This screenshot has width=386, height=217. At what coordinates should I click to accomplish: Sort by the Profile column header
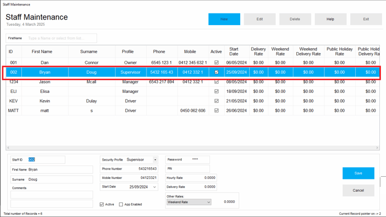pyautogui.click(x=131, y=51)
